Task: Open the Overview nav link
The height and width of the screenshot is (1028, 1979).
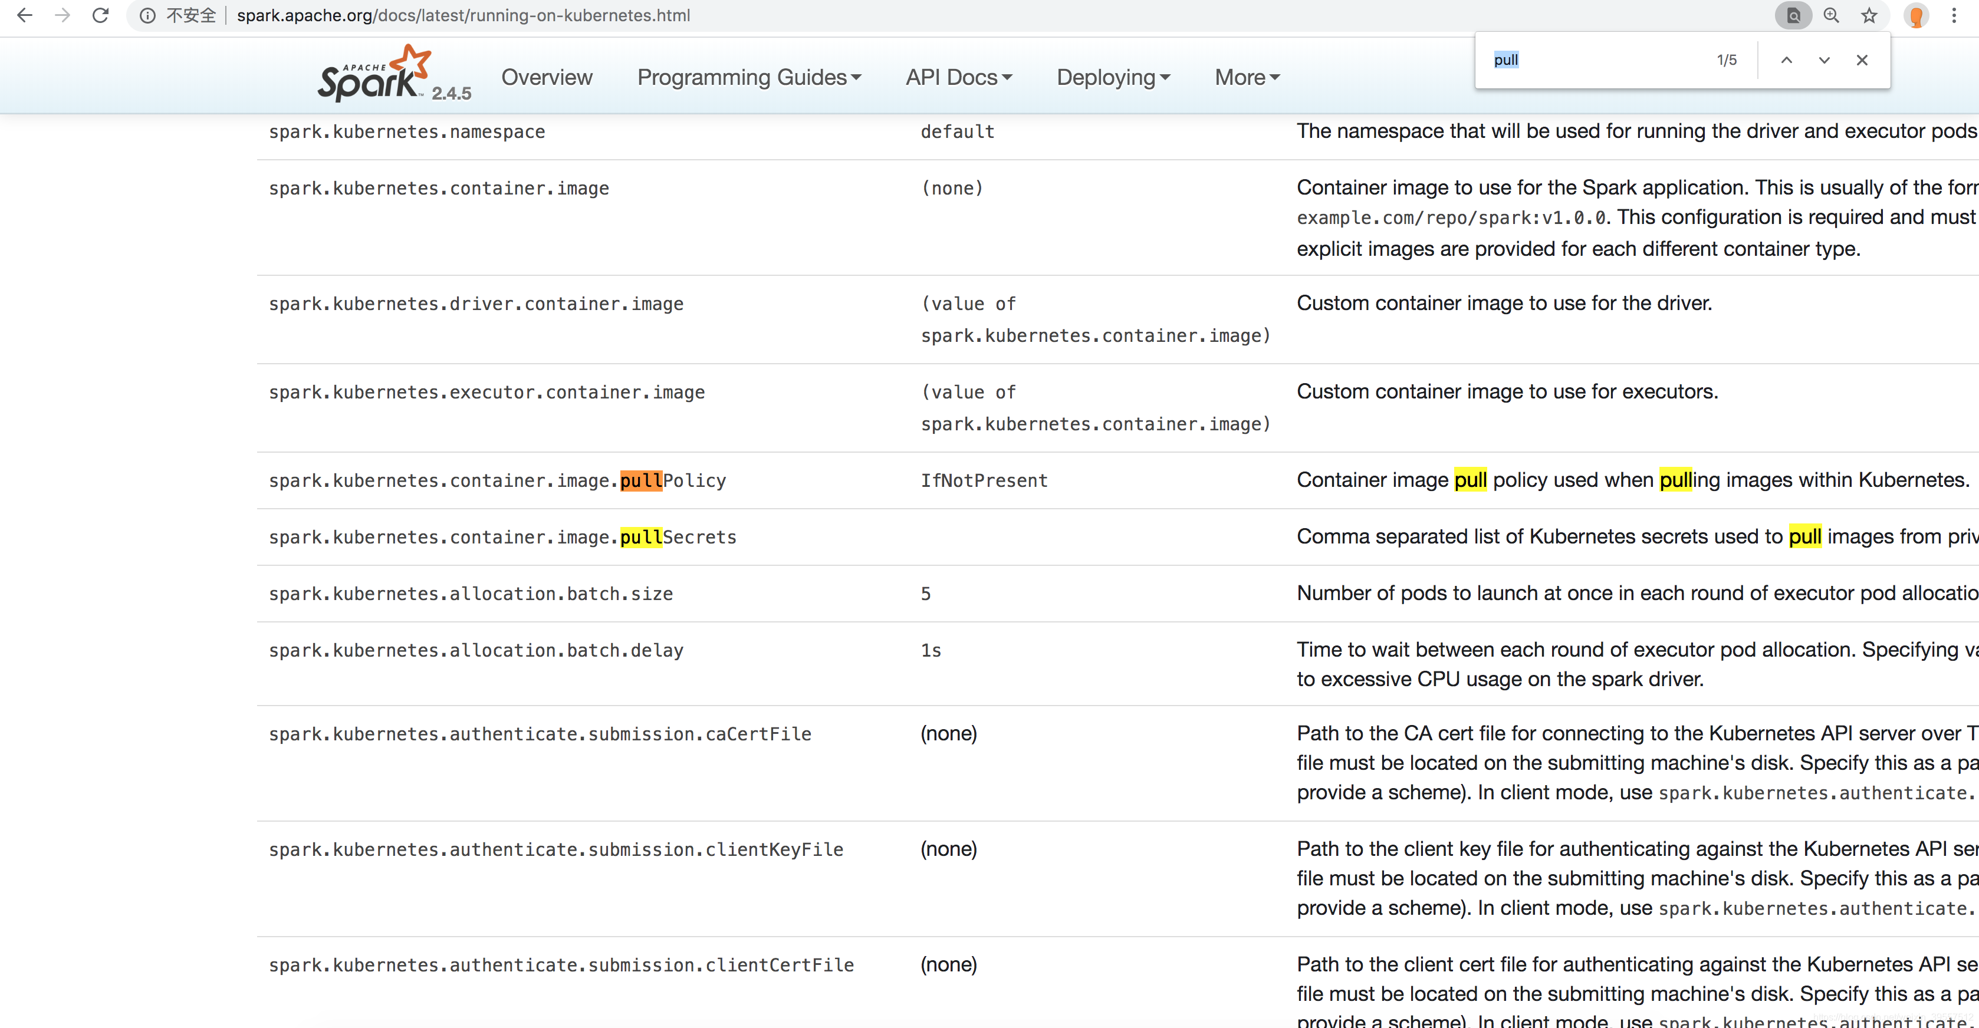Action: tap(547, 77)
